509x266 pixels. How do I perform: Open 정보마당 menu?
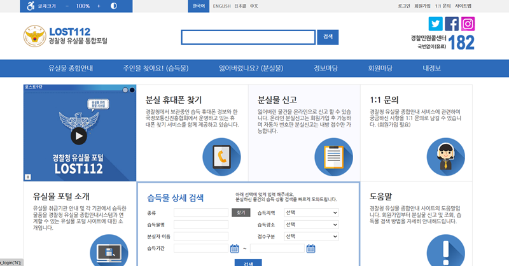(x=326, y=68)
